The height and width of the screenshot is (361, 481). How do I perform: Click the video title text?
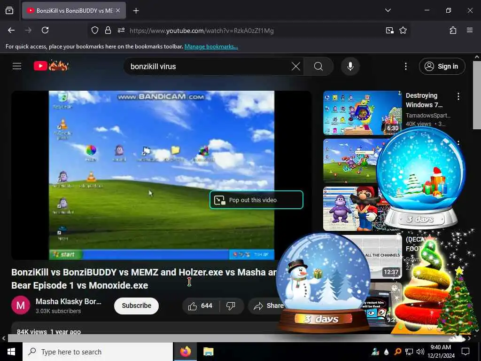[144, 279]
